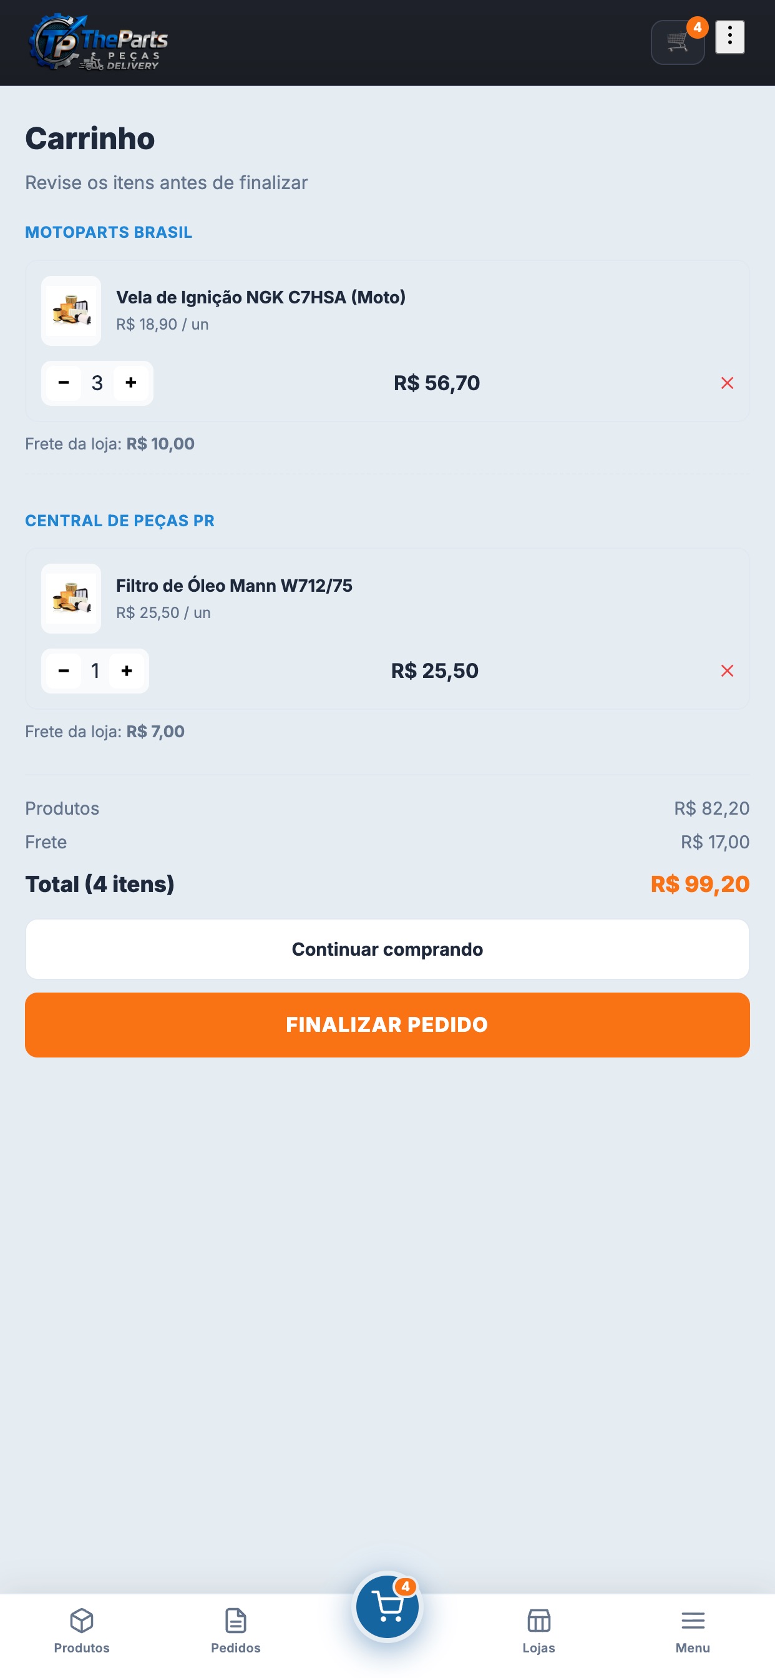Open the Filtro de Óleo product thumbnail
This screenshot has height=1678, width=775.
coord(71,599)
